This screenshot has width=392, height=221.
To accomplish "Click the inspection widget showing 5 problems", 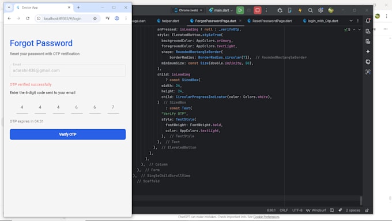I will pos(347,29).
